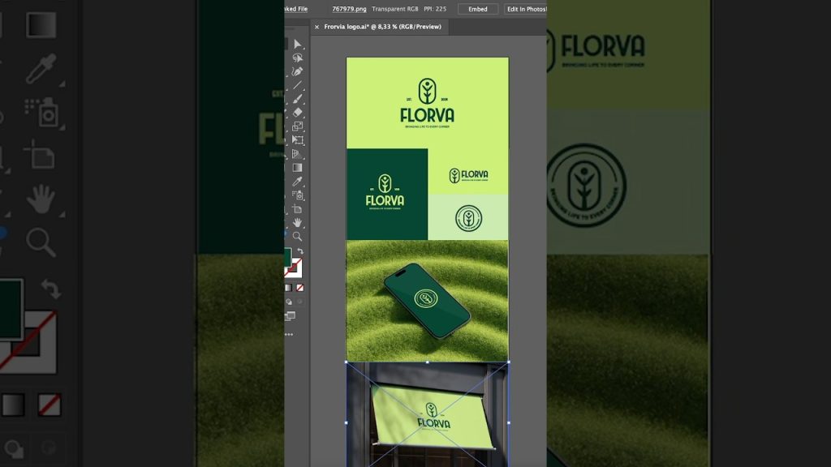Select the large FLORVA logo artwork
Viewport: 831px width, 467px height.
[427, 103]
